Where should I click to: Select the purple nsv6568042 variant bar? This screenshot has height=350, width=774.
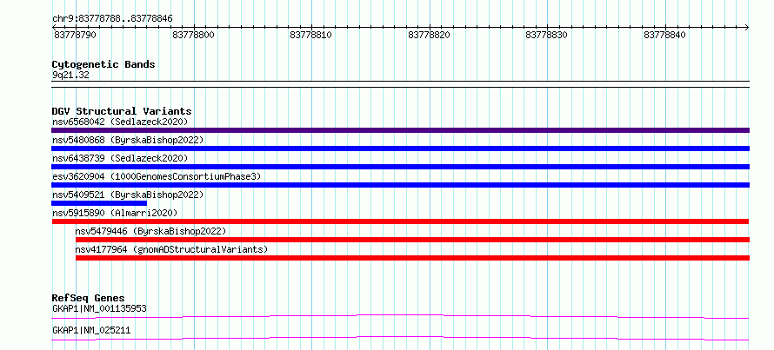(x=400, y=130)
